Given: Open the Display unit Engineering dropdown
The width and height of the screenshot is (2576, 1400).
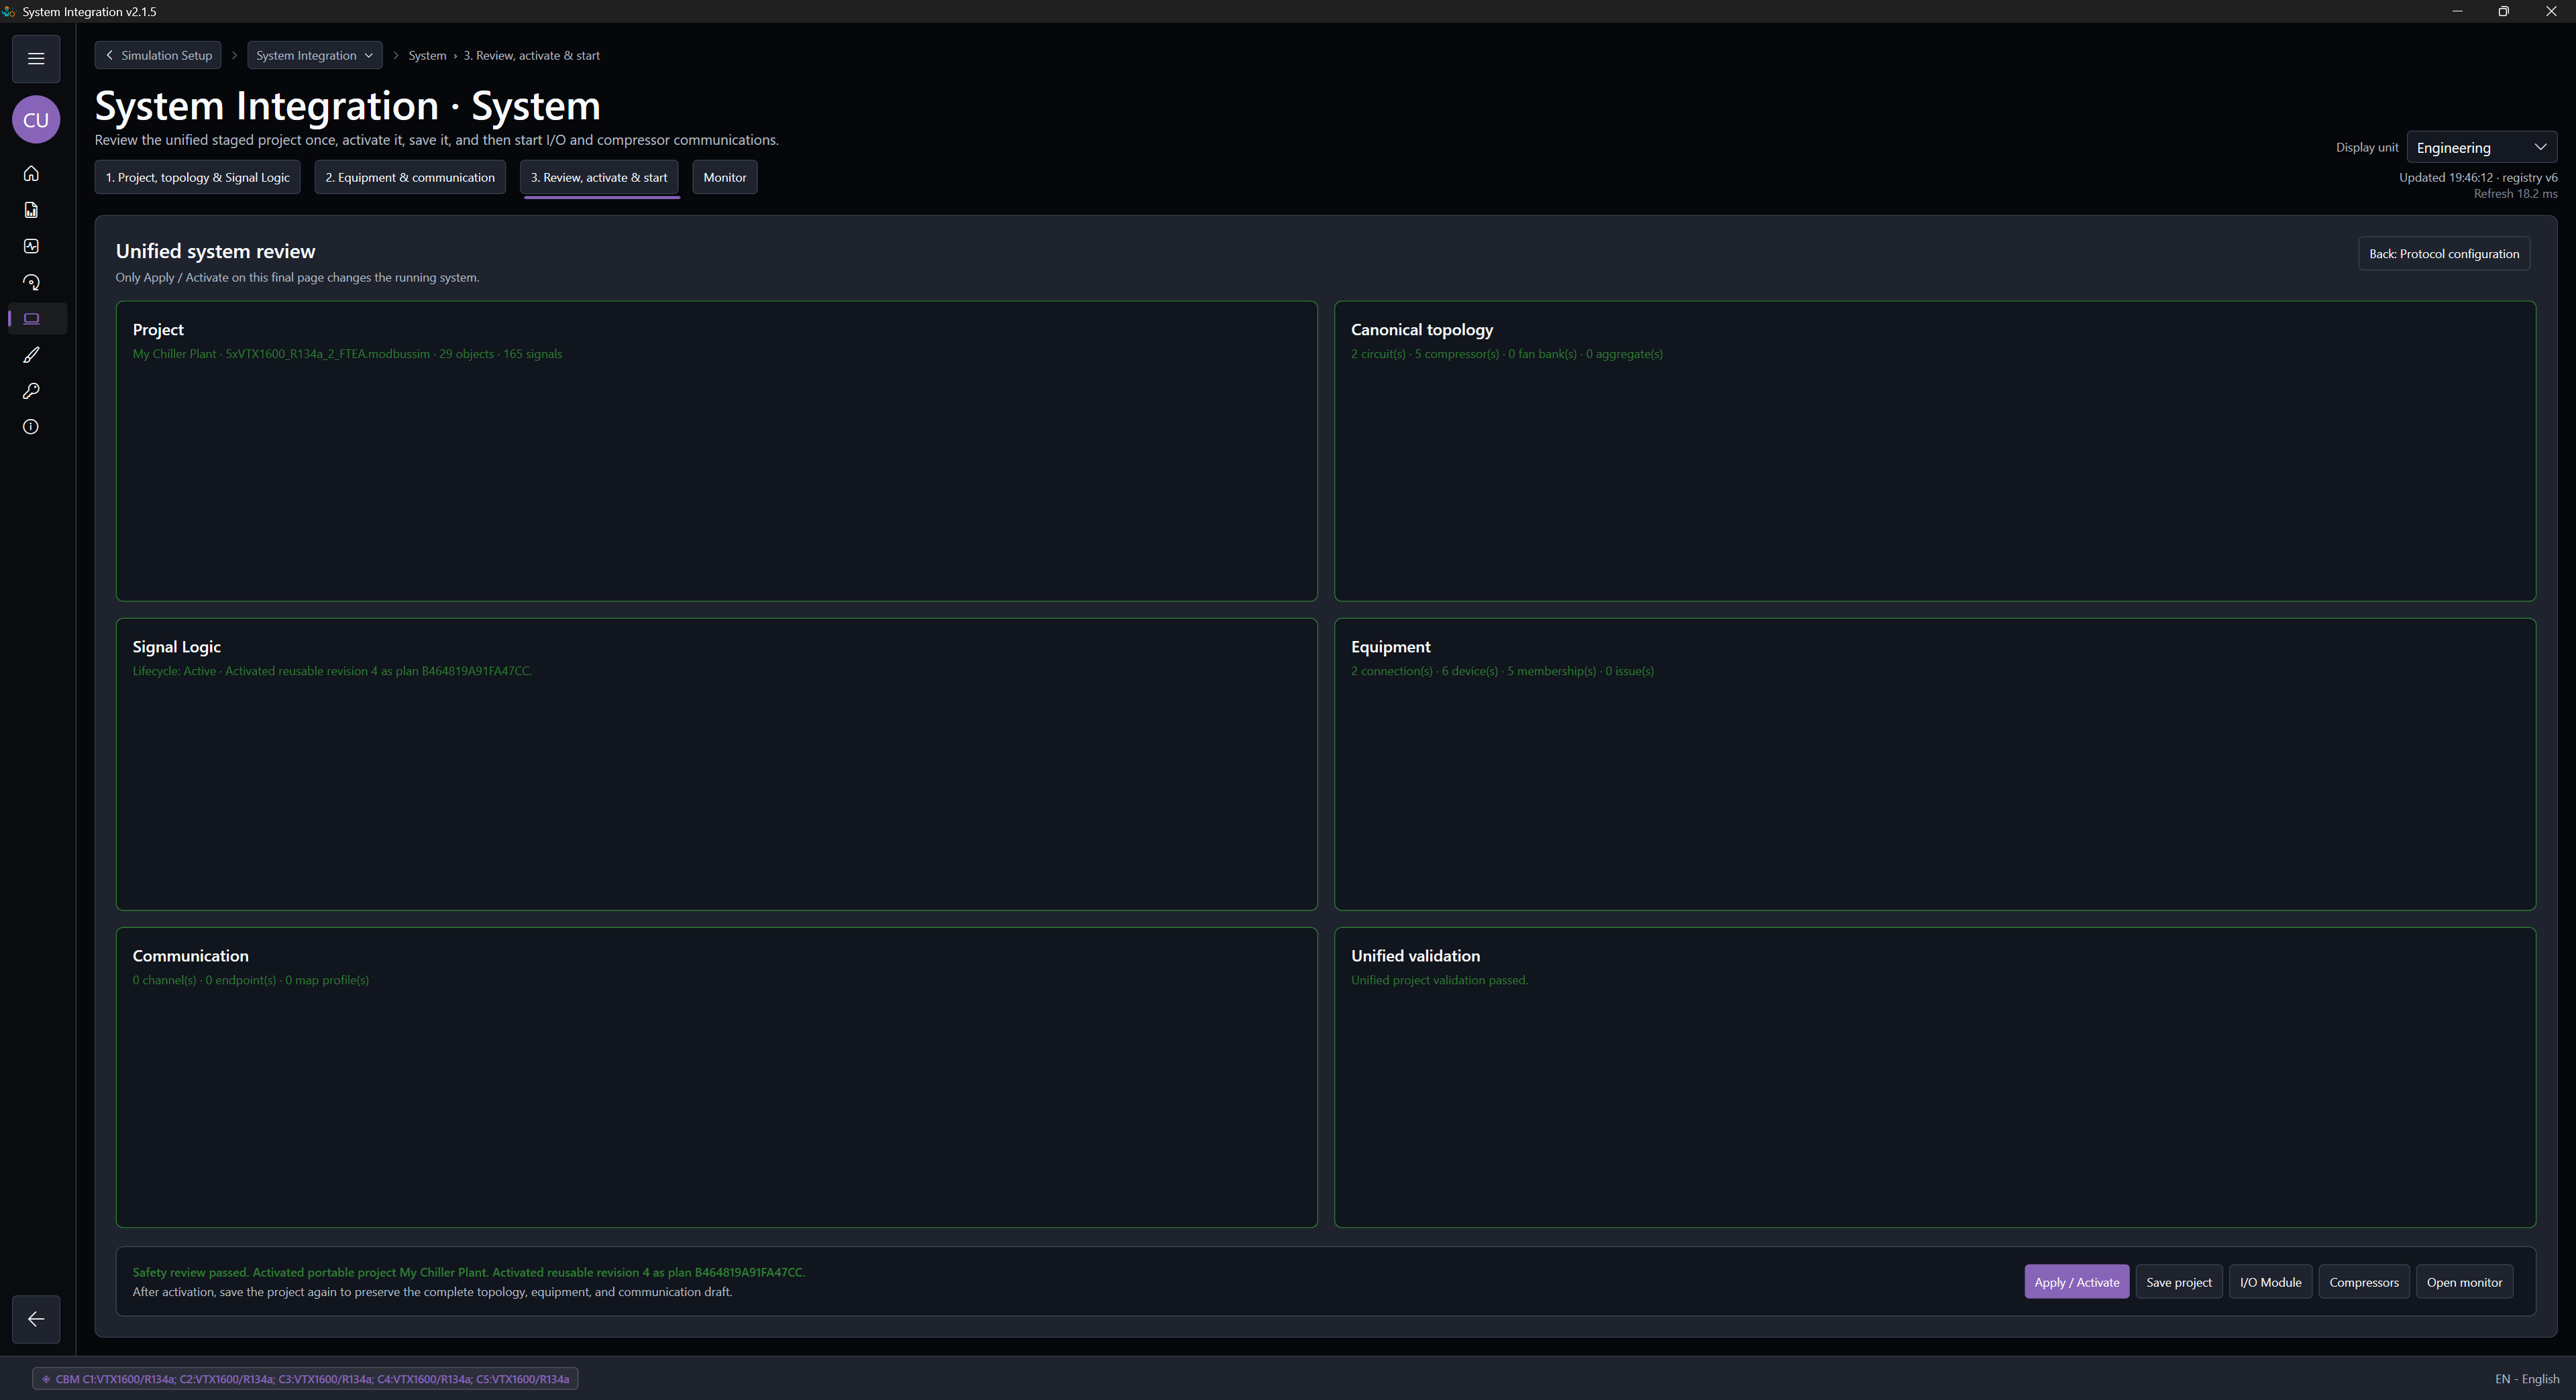Looking at the screenshot, I should (x=2481, y=147).
